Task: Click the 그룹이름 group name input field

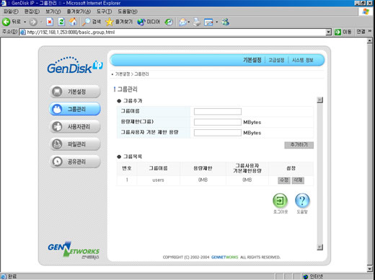Action: (x=218, y=112)
